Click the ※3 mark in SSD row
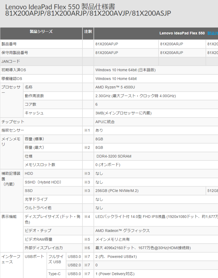 [87, 191]
